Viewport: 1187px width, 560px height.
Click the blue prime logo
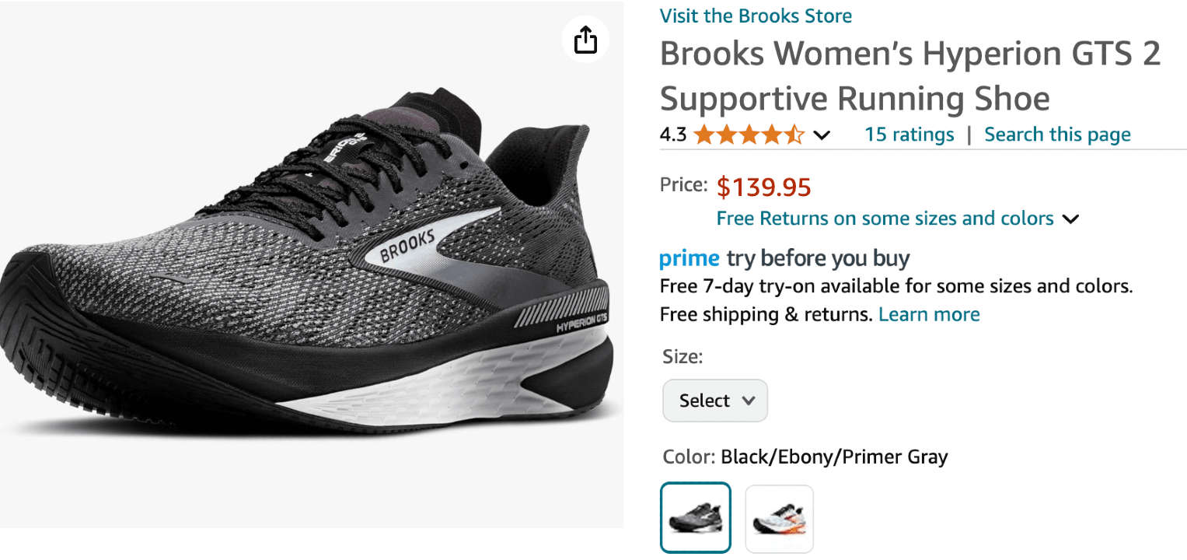coord(689,258)
